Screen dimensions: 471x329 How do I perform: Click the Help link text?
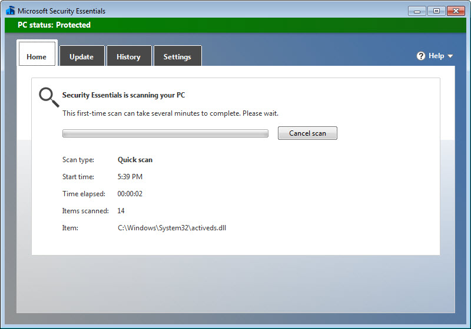[436, 56]
